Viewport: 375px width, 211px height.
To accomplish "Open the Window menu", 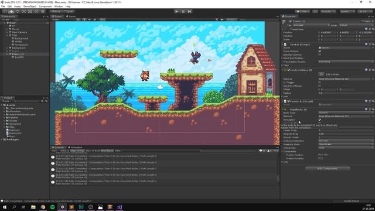I will [59, 6].
